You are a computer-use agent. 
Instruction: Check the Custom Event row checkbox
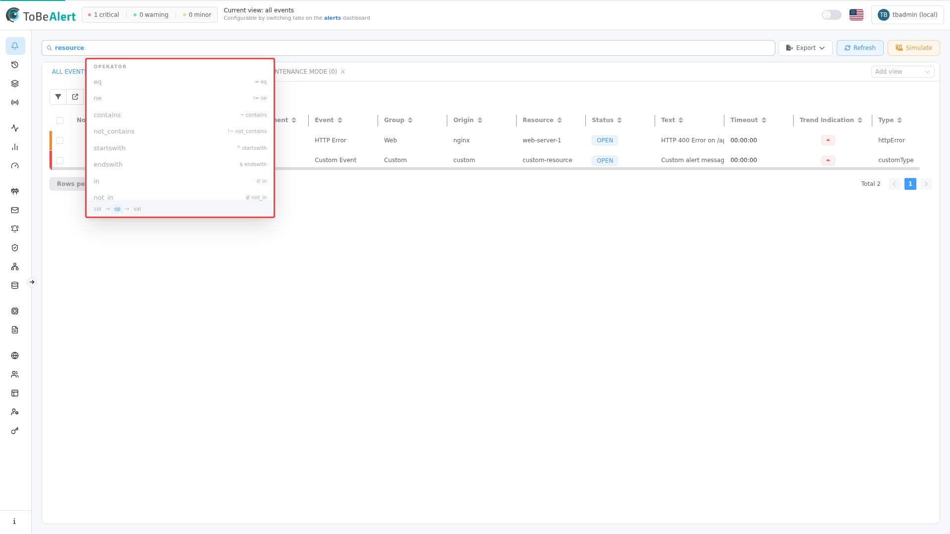pyautogui.click(x=60, y=161)
